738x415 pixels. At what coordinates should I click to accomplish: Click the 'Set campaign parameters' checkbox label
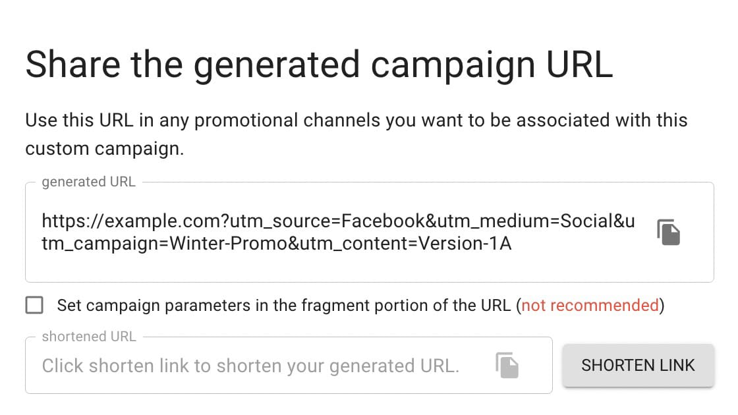click(x=360, y=306)
